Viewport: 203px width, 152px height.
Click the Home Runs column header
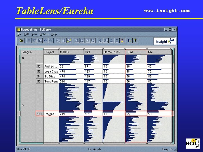[114, 52]
